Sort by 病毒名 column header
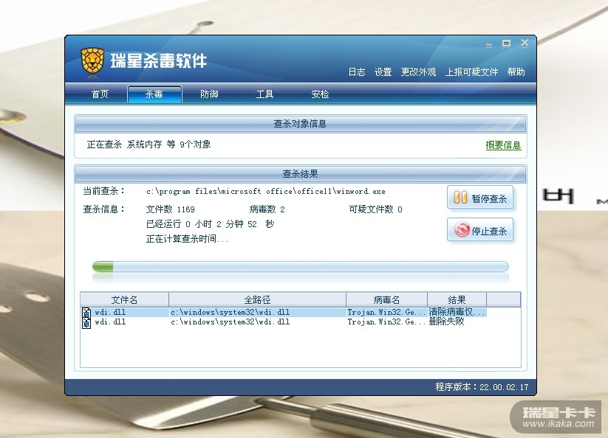 (386, 299)
